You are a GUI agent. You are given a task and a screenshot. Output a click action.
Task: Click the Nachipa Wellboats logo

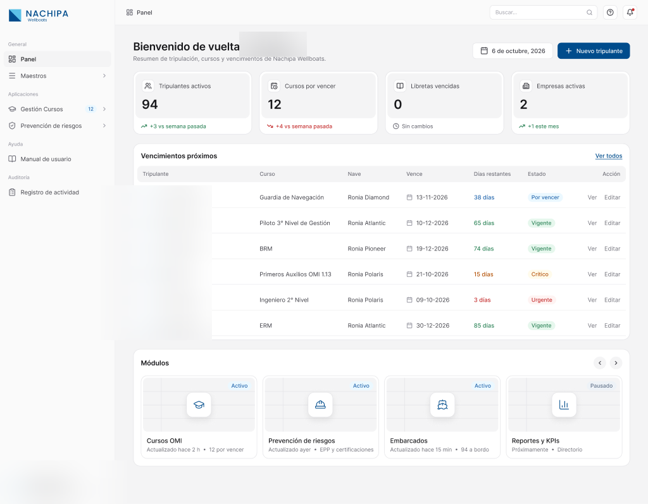[x=39, y=15]
